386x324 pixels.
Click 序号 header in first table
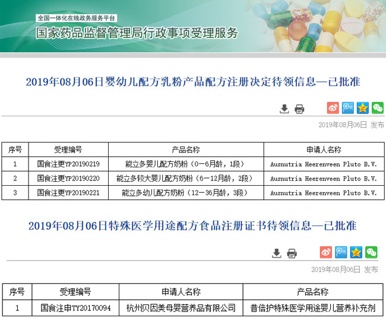(15, 150)
